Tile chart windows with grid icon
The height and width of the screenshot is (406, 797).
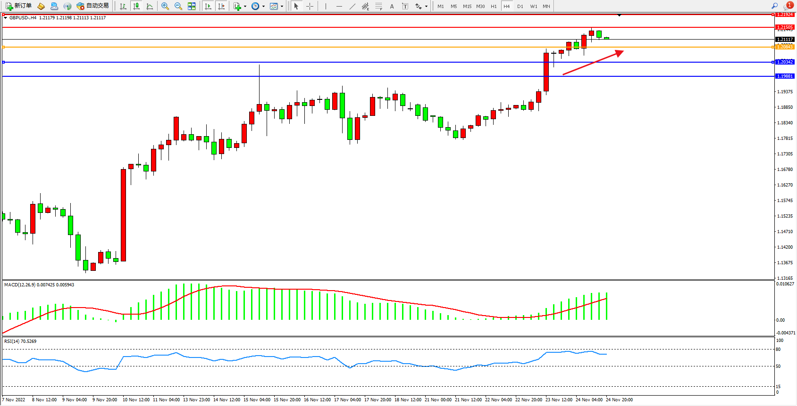point(192,6)
